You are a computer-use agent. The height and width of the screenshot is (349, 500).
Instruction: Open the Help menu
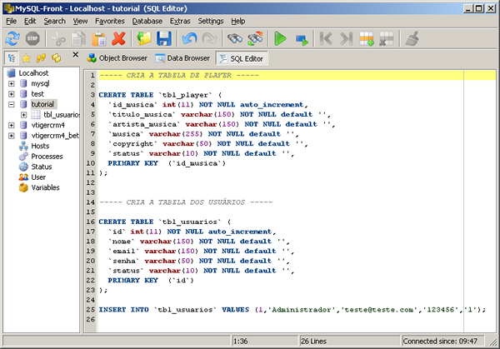click(x=238, y=21)
